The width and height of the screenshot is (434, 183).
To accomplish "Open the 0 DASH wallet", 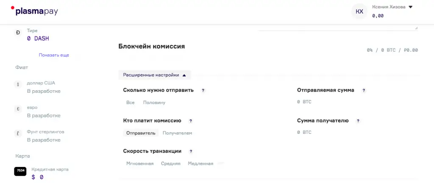I will click(38, 39).
